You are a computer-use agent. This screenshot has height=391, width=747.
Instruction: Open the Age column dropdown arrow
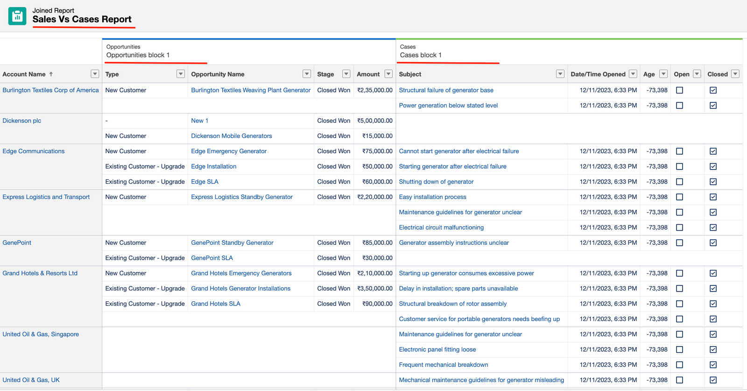click(x=663, y=74)
